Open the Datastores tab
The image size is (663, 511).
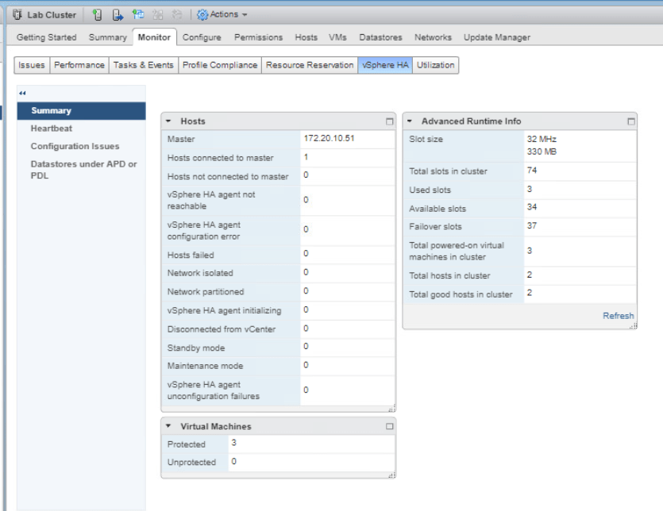tap(380, 37)
